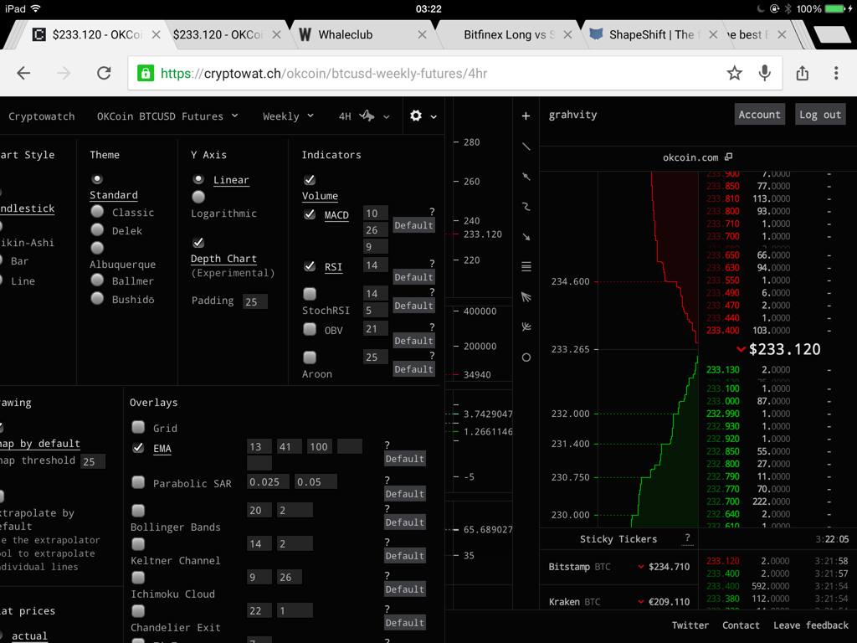This screenshot has height=643, width=857.
Task: Select the arrow drawing tool below line tool
Action: [x=526, y=177]
